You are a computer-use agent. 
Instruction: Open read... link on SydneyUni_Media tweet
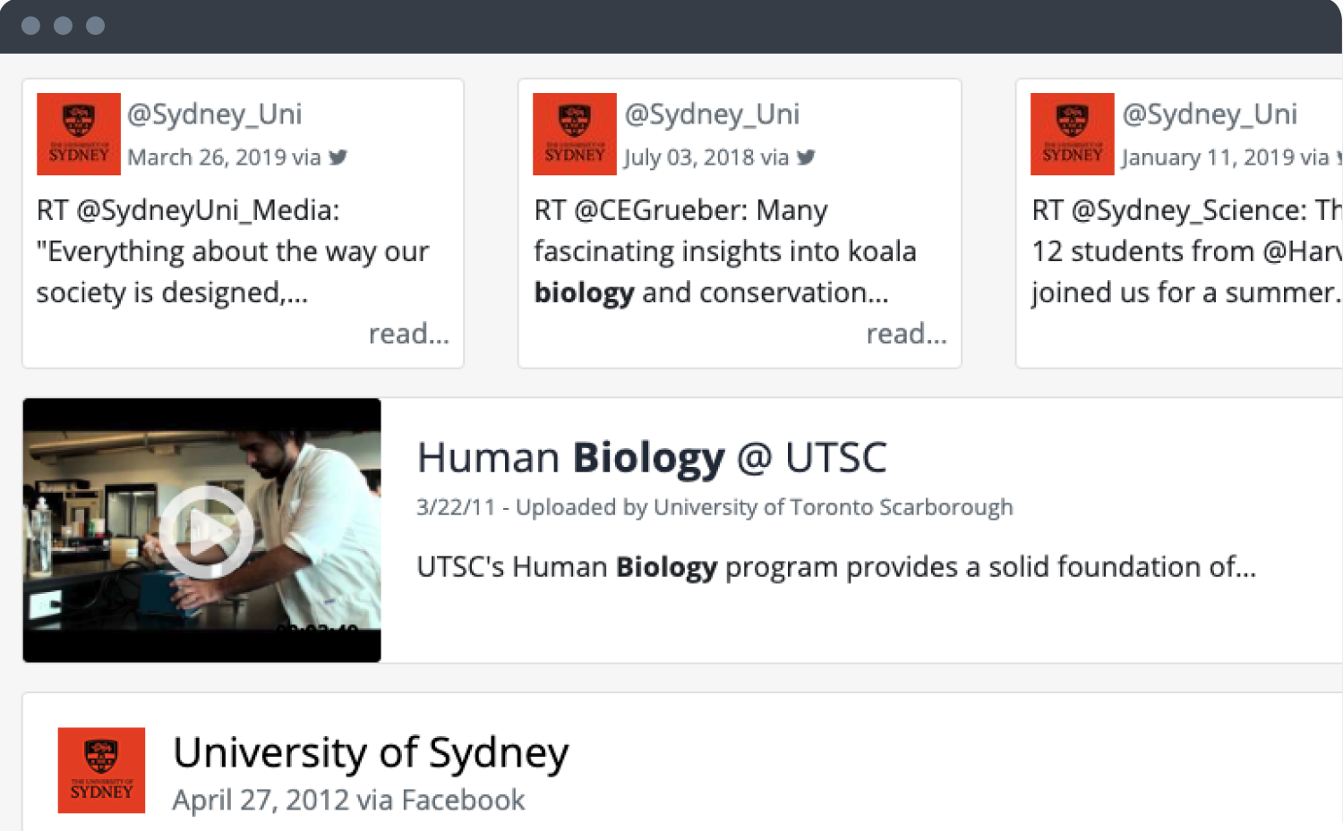pos(409,334)
